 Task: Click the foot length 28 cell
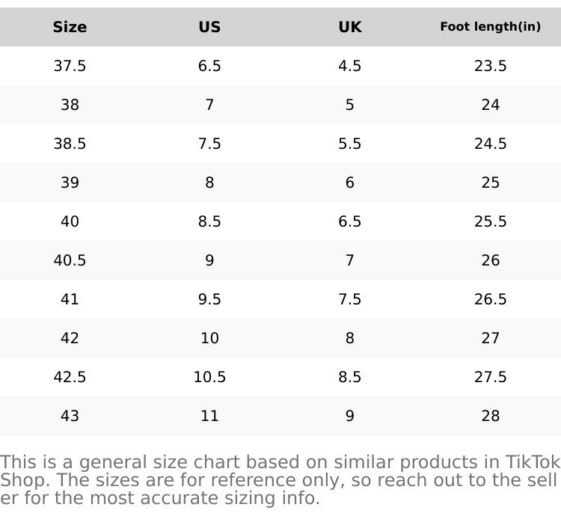490,417
